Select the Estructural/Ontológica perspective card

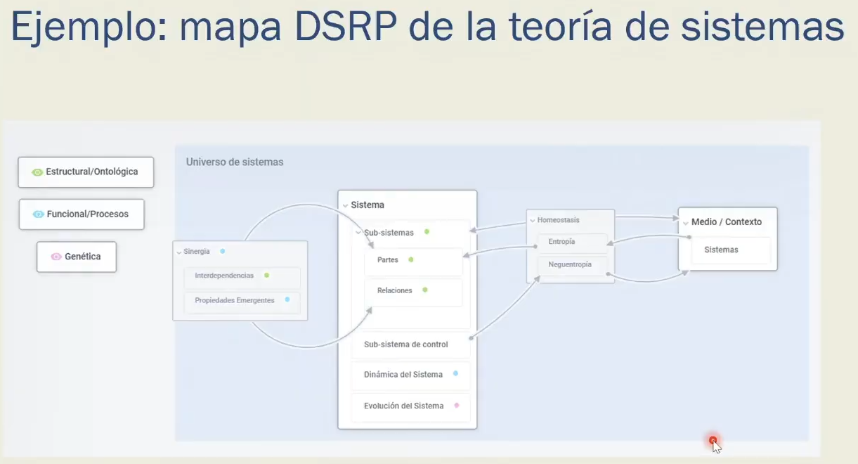click(x=86, y=172)
